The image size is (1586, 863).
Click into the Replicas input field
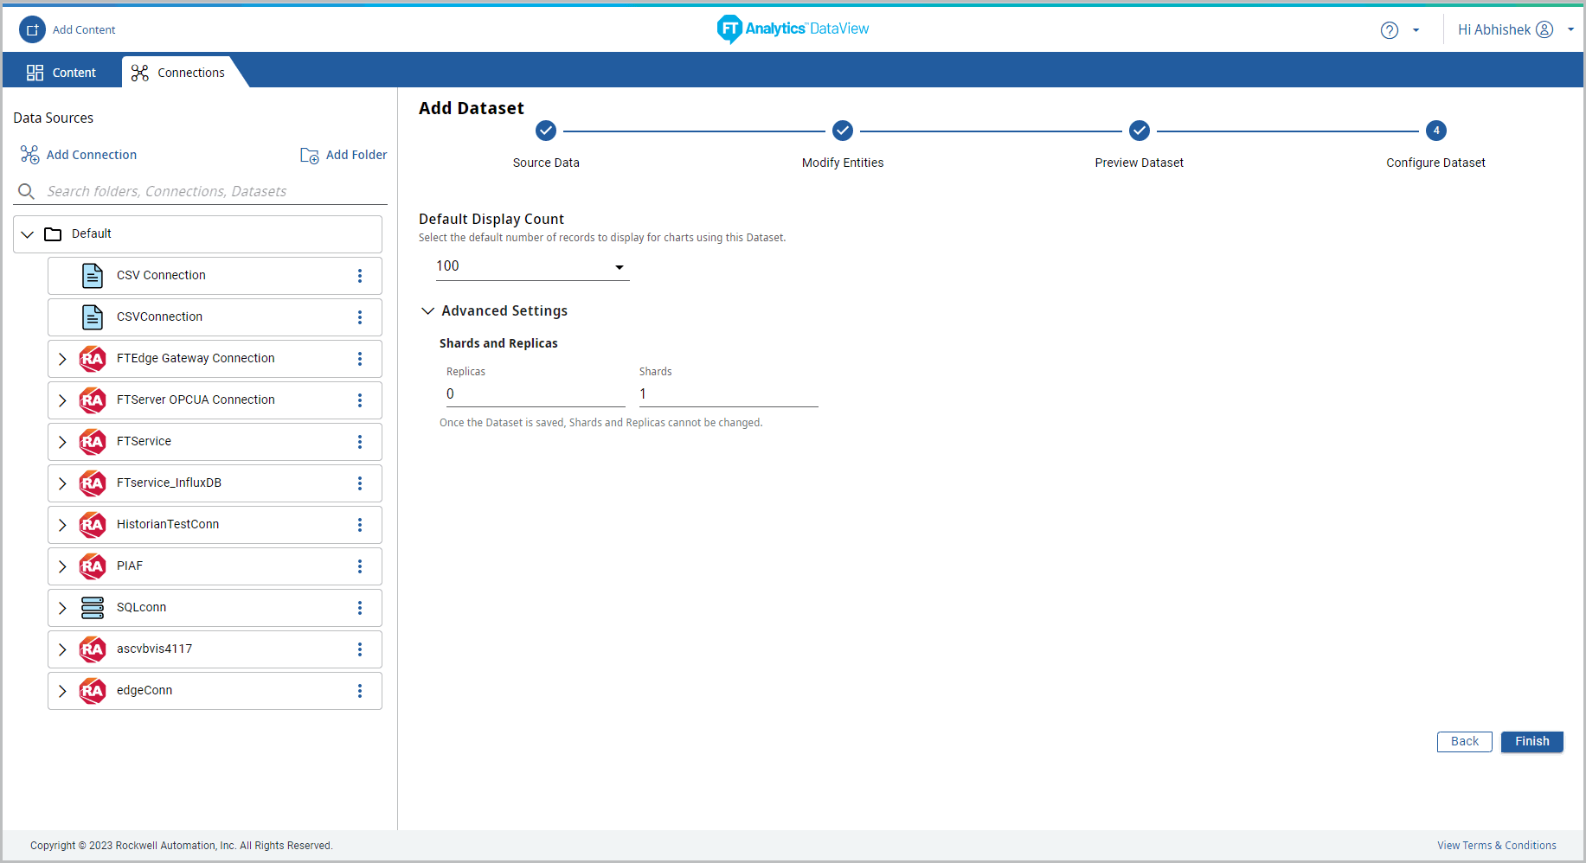[x=535, y=394]
